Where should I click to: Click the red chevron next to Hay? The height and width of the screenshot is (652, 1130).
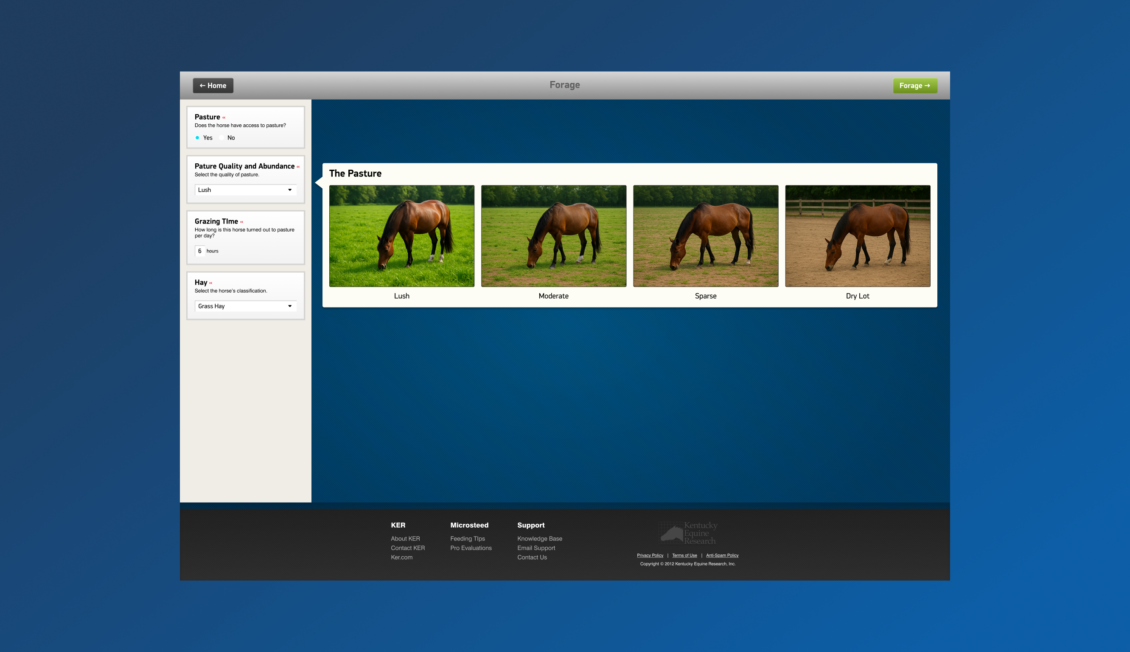210,283
